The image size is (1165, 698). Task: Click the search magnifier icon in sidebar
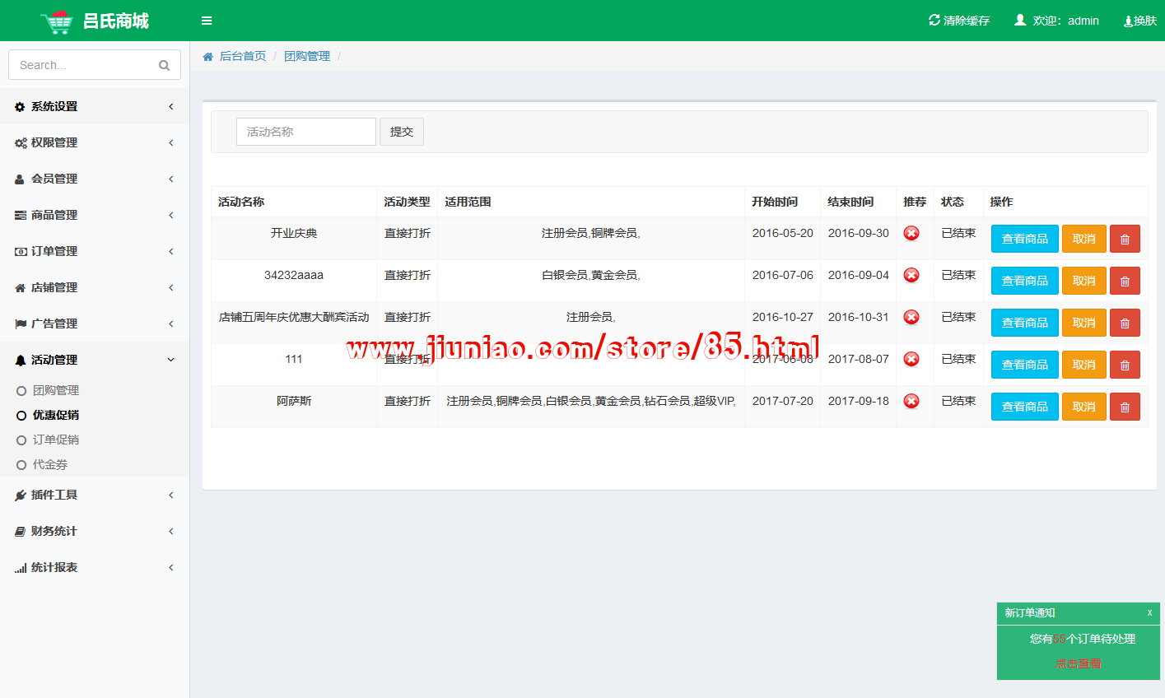pos(164,66)
